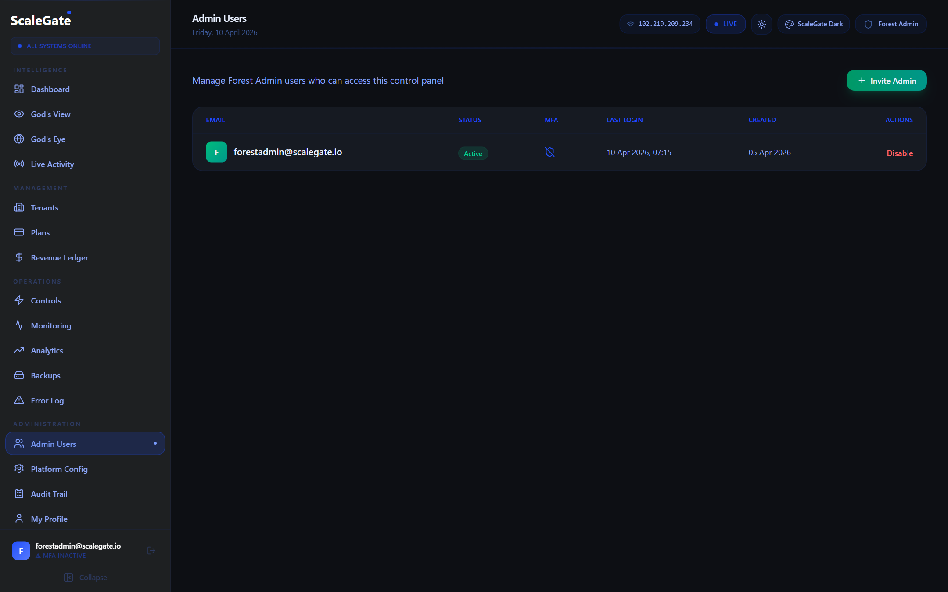948x592 pixels.
Task: Toggle light mode with the sun icon
Action: 761,24
